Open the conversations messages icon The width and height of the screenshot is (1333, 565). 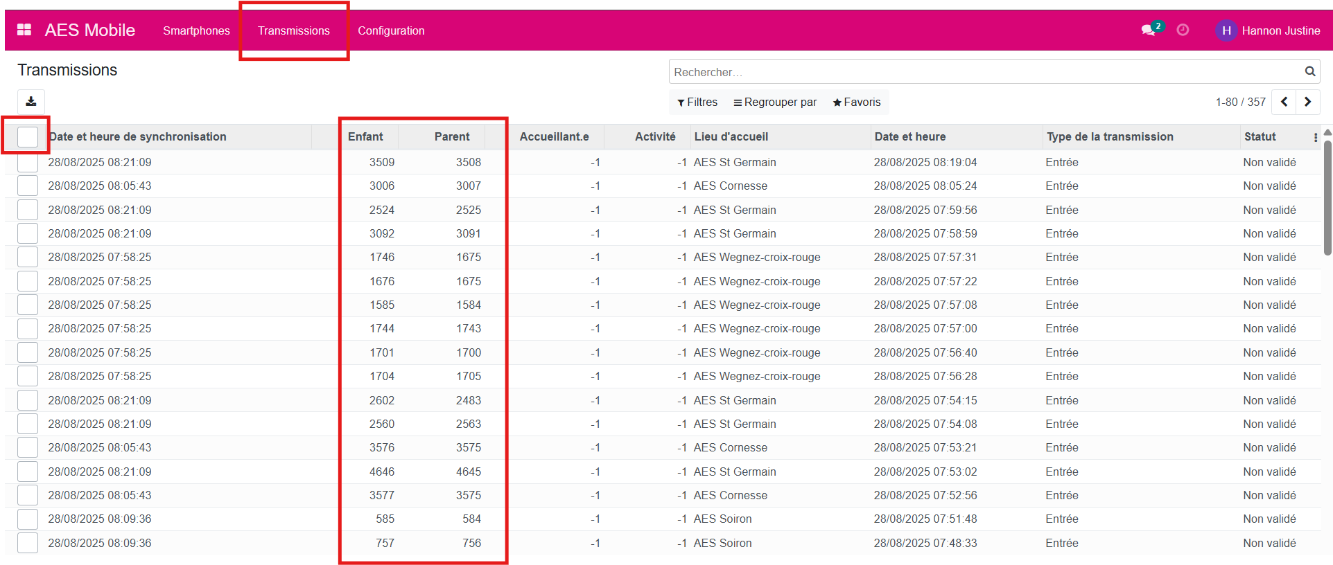1149,30
